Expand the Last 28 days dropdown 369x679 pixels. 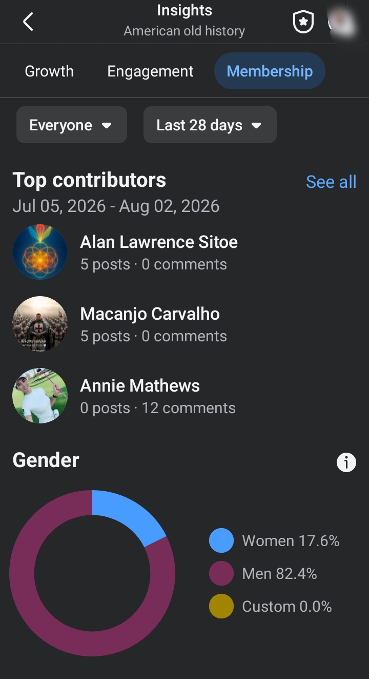210,125
